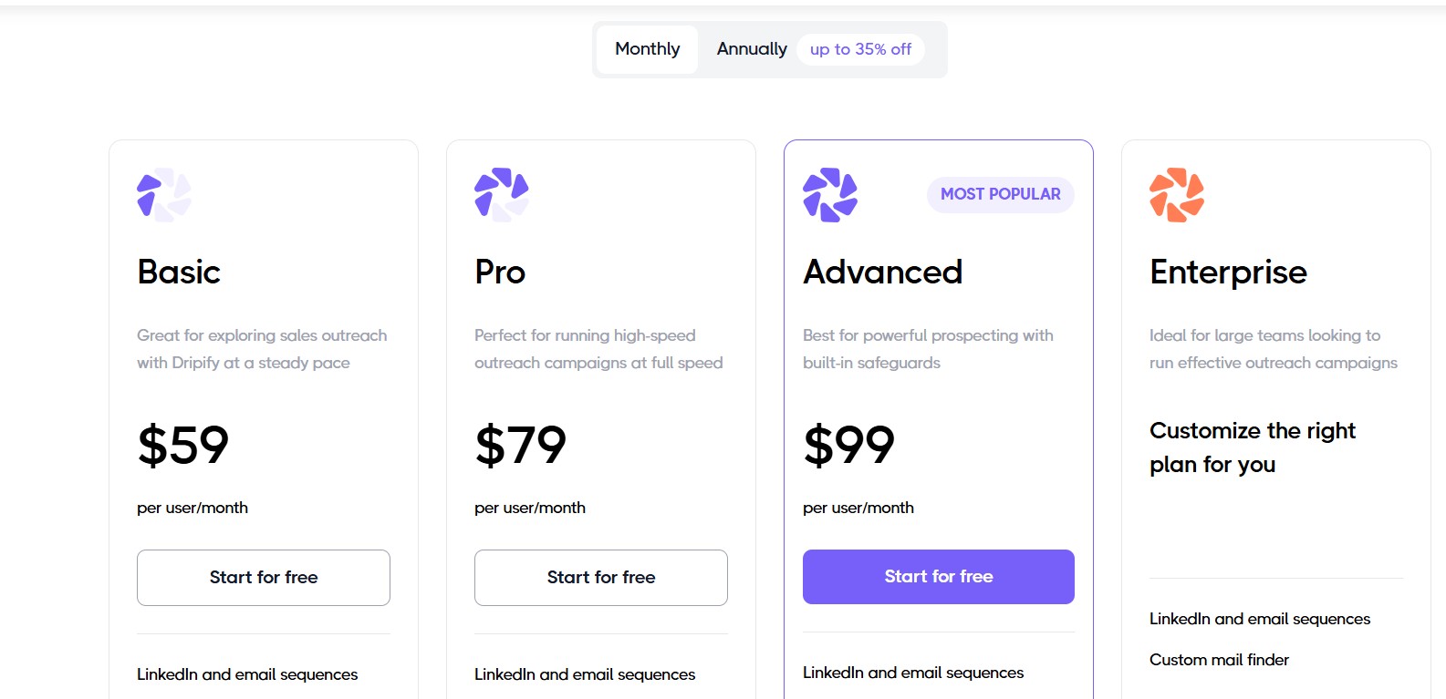The height and width of the screenshot is (699, 1446).
Task: Click the Enterprise plan orange logo icon
Action: coord(1177,194)
